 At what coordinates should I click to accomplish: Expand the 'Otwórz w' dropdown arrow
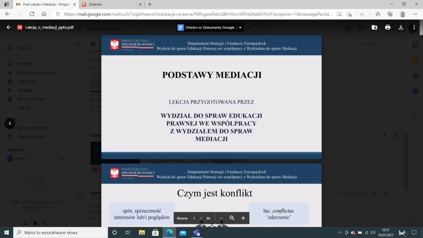point(240,27)
